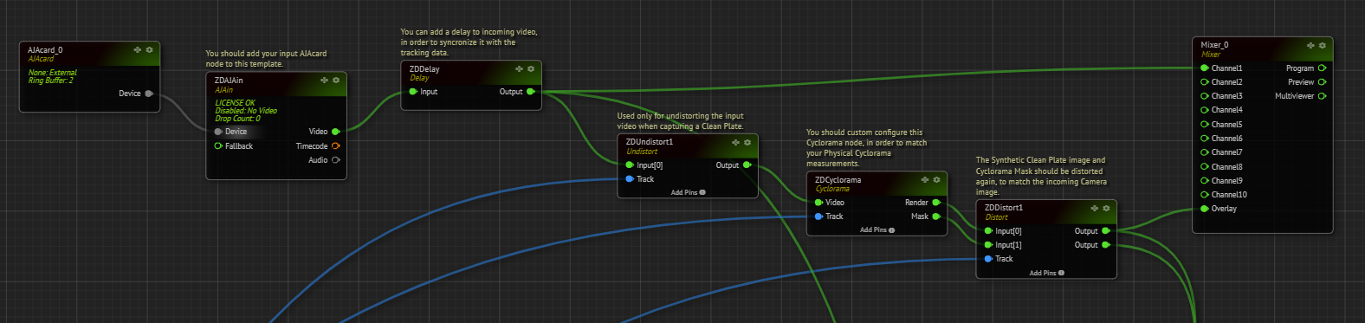Click the blue Track pin on ZDCyclorama

[818, 216]
